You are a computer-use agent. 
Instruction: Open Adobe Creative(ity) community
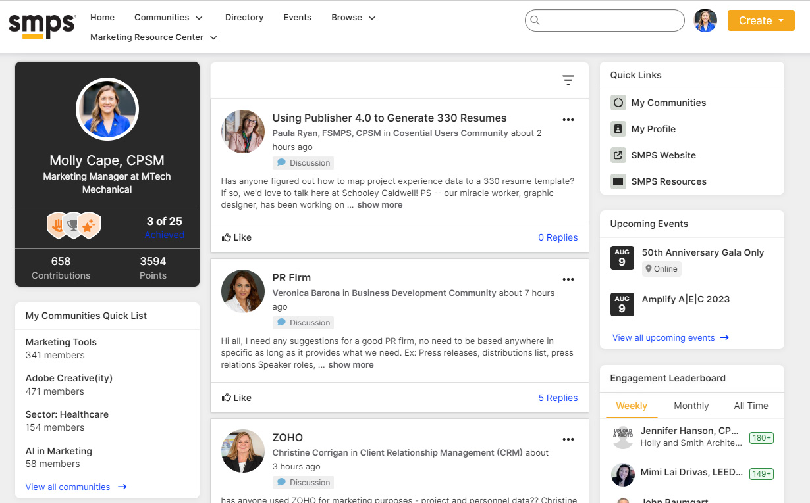point(69,379)
